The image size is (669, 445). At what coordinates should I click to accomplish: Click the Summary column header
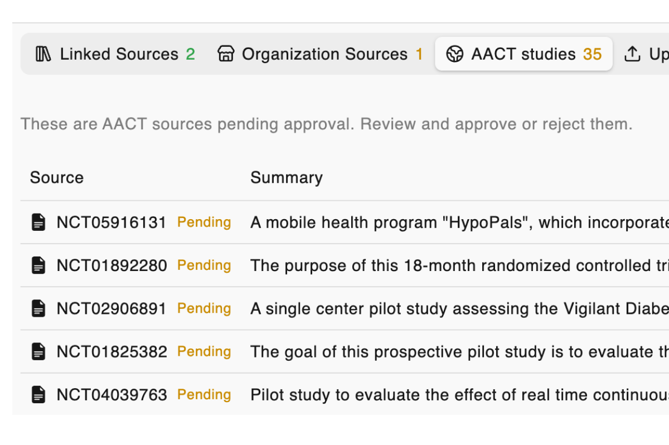click(287, 178)
